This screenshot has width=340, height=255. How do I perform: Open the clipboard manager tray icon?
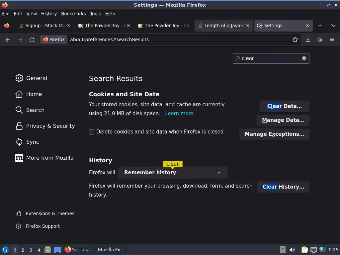click(304, 250)
